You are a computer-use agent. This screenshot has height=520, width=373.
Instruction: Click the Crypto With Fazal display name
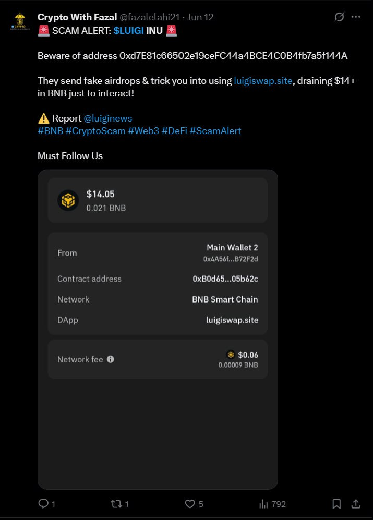[77, 17]
